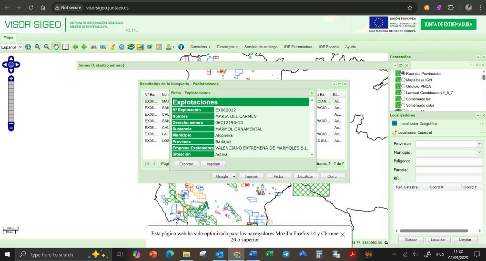Choose Sombreado color radio option
Image resolution: width=486 pixels, height=261 pixels.
(403, 105)
